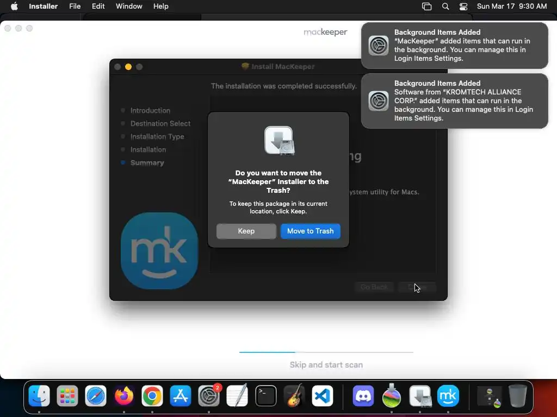
Task: Open Visual Studio Code from the Dock
Action: pyautogui.click(x=323, y=396)
